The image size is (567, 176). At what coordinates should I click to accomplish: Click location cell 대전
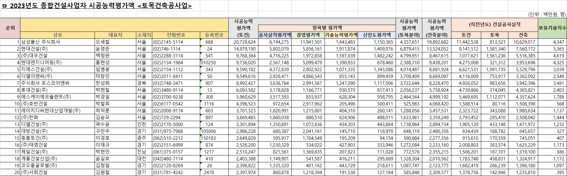[144, 159]
